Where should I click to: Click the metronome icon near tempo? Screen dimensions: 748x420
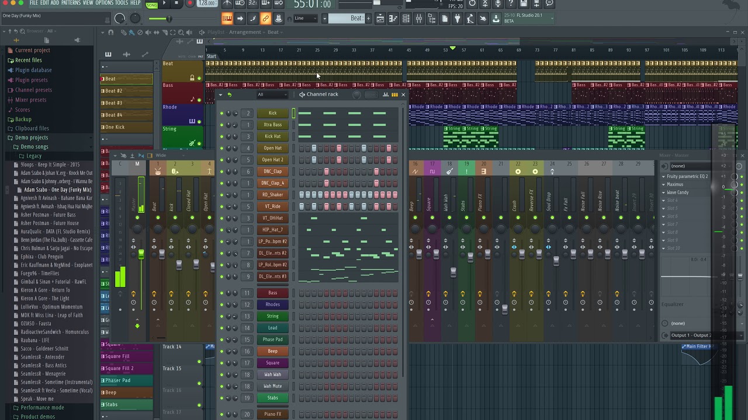coord(227,3)
